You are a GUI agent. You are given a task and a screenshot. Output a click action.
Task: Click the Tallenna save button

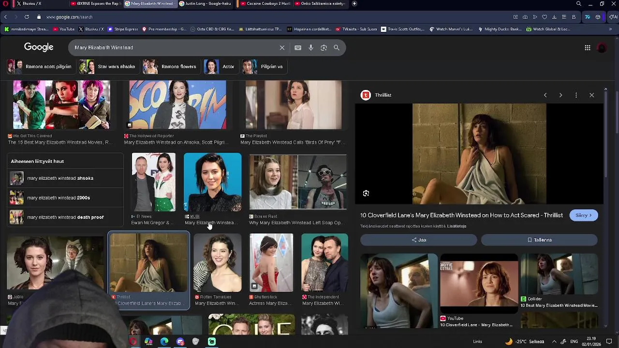tap(539, 240)
